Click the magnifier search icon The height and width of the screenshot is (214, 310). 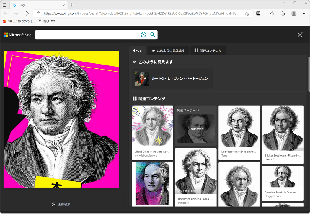tap(152, 35)
